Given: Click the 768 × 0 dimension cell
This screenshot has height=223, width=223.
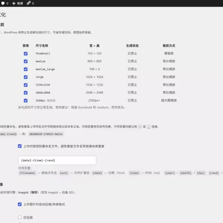Looking at the screenshot, I should pyautogui.click(x=94, y=69).
